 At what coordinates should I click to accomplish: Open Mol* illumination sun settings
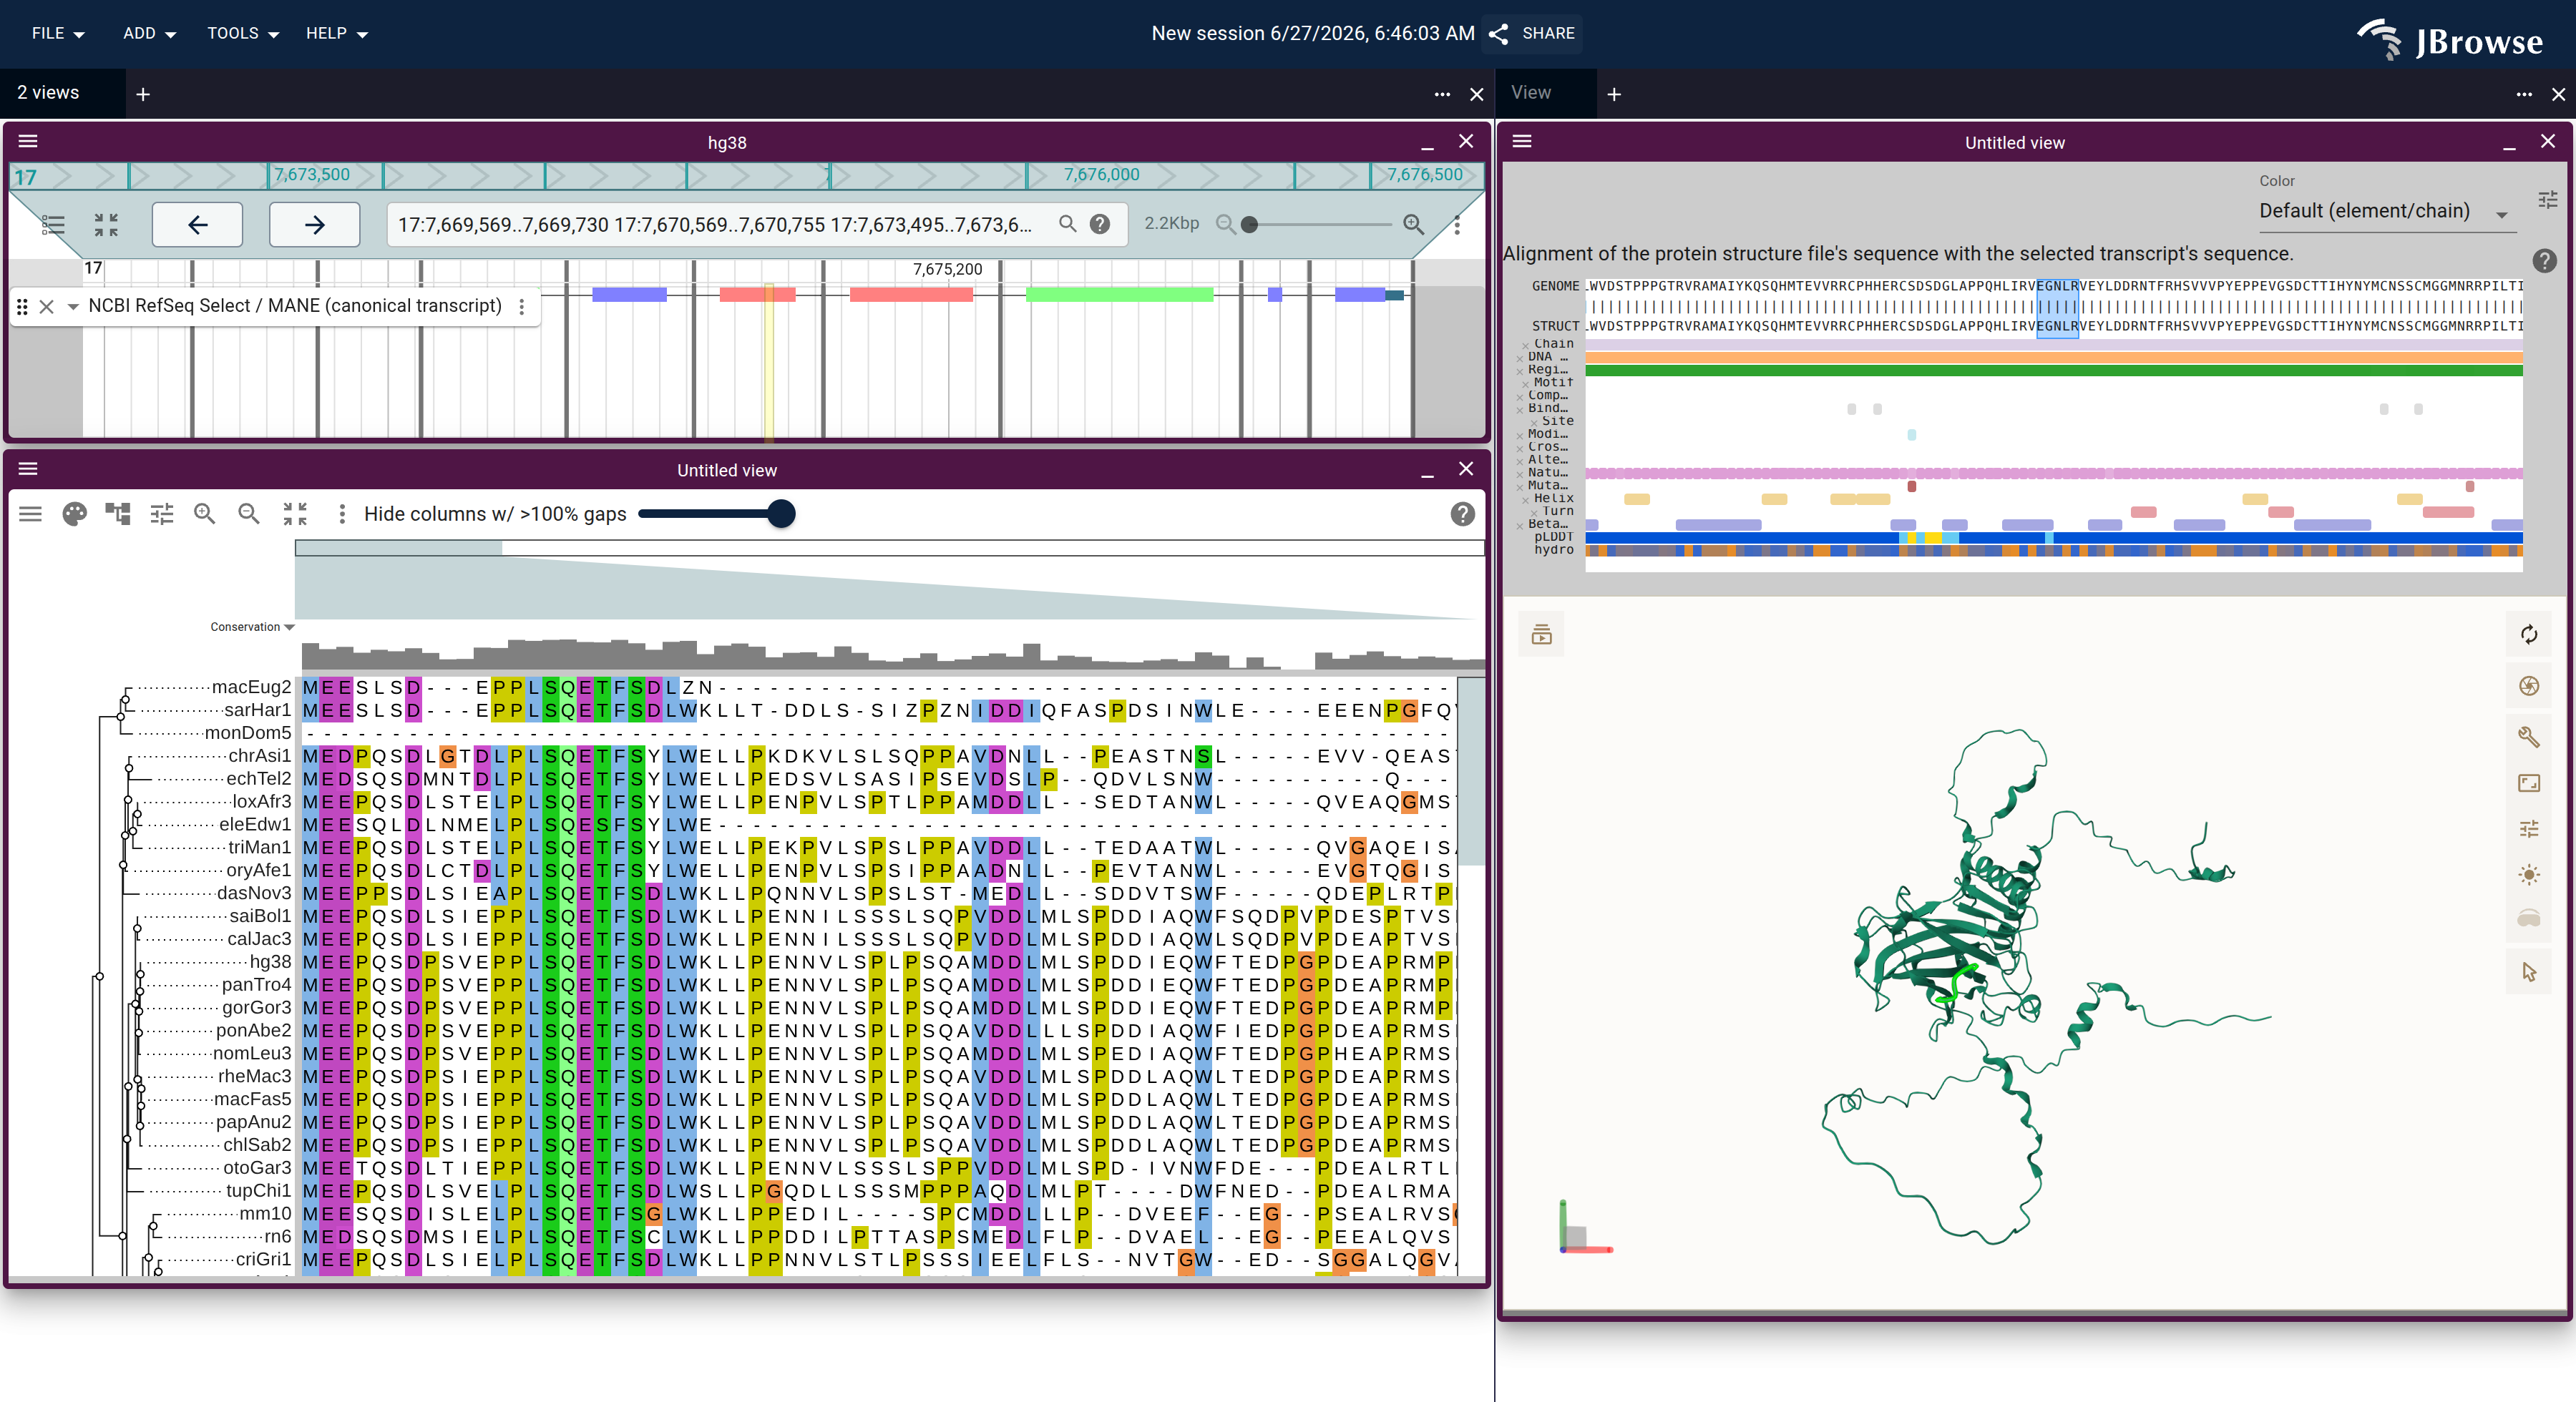coord(2529,875)
